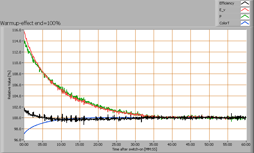Image resolution: width=254 pixels, height=153 pixels.
Task: Click the 30:00 time axis tick label
Action: click(x=135, y=144)
